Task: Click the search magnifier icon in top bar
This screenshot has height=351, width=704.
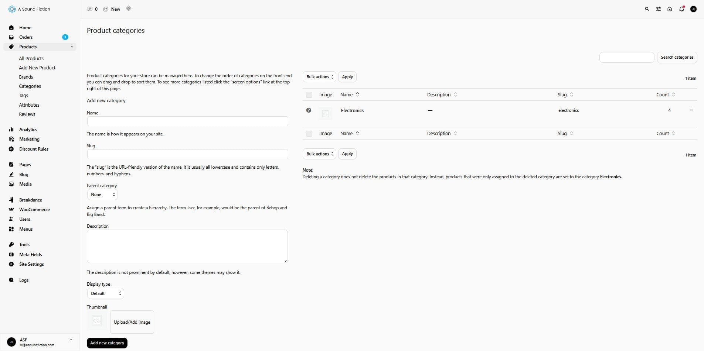Action: click(x=647, y=9)
